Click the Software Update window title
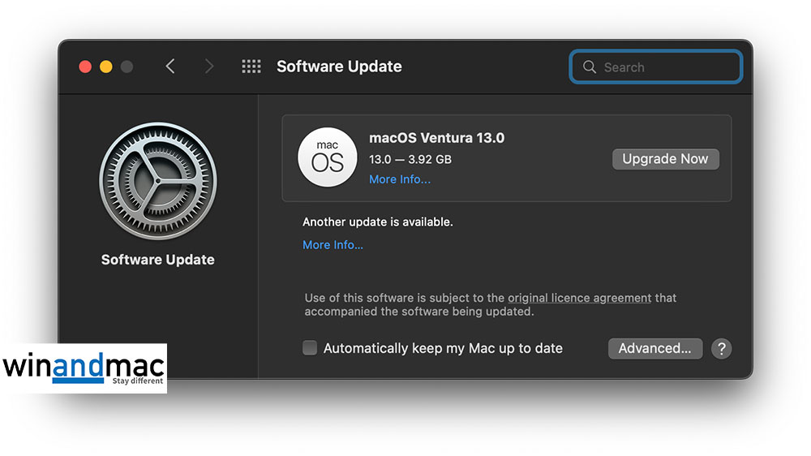Viewport: 811px width, 456px height. pos(339,67)
